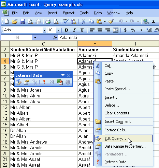Toggle Align Right
This screenshot has width=159, height=168.
tap(108, 30)
